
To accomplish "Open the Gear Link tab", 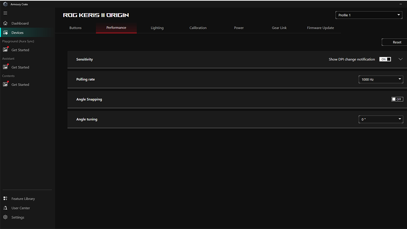I will coord(279,28).
